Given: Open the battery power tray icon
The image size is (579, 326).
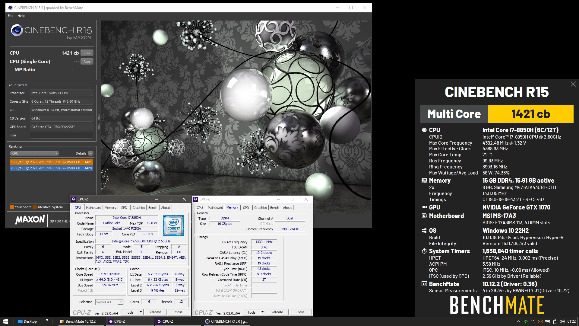Looking at the screenshot, I should [x=548, y=321].
